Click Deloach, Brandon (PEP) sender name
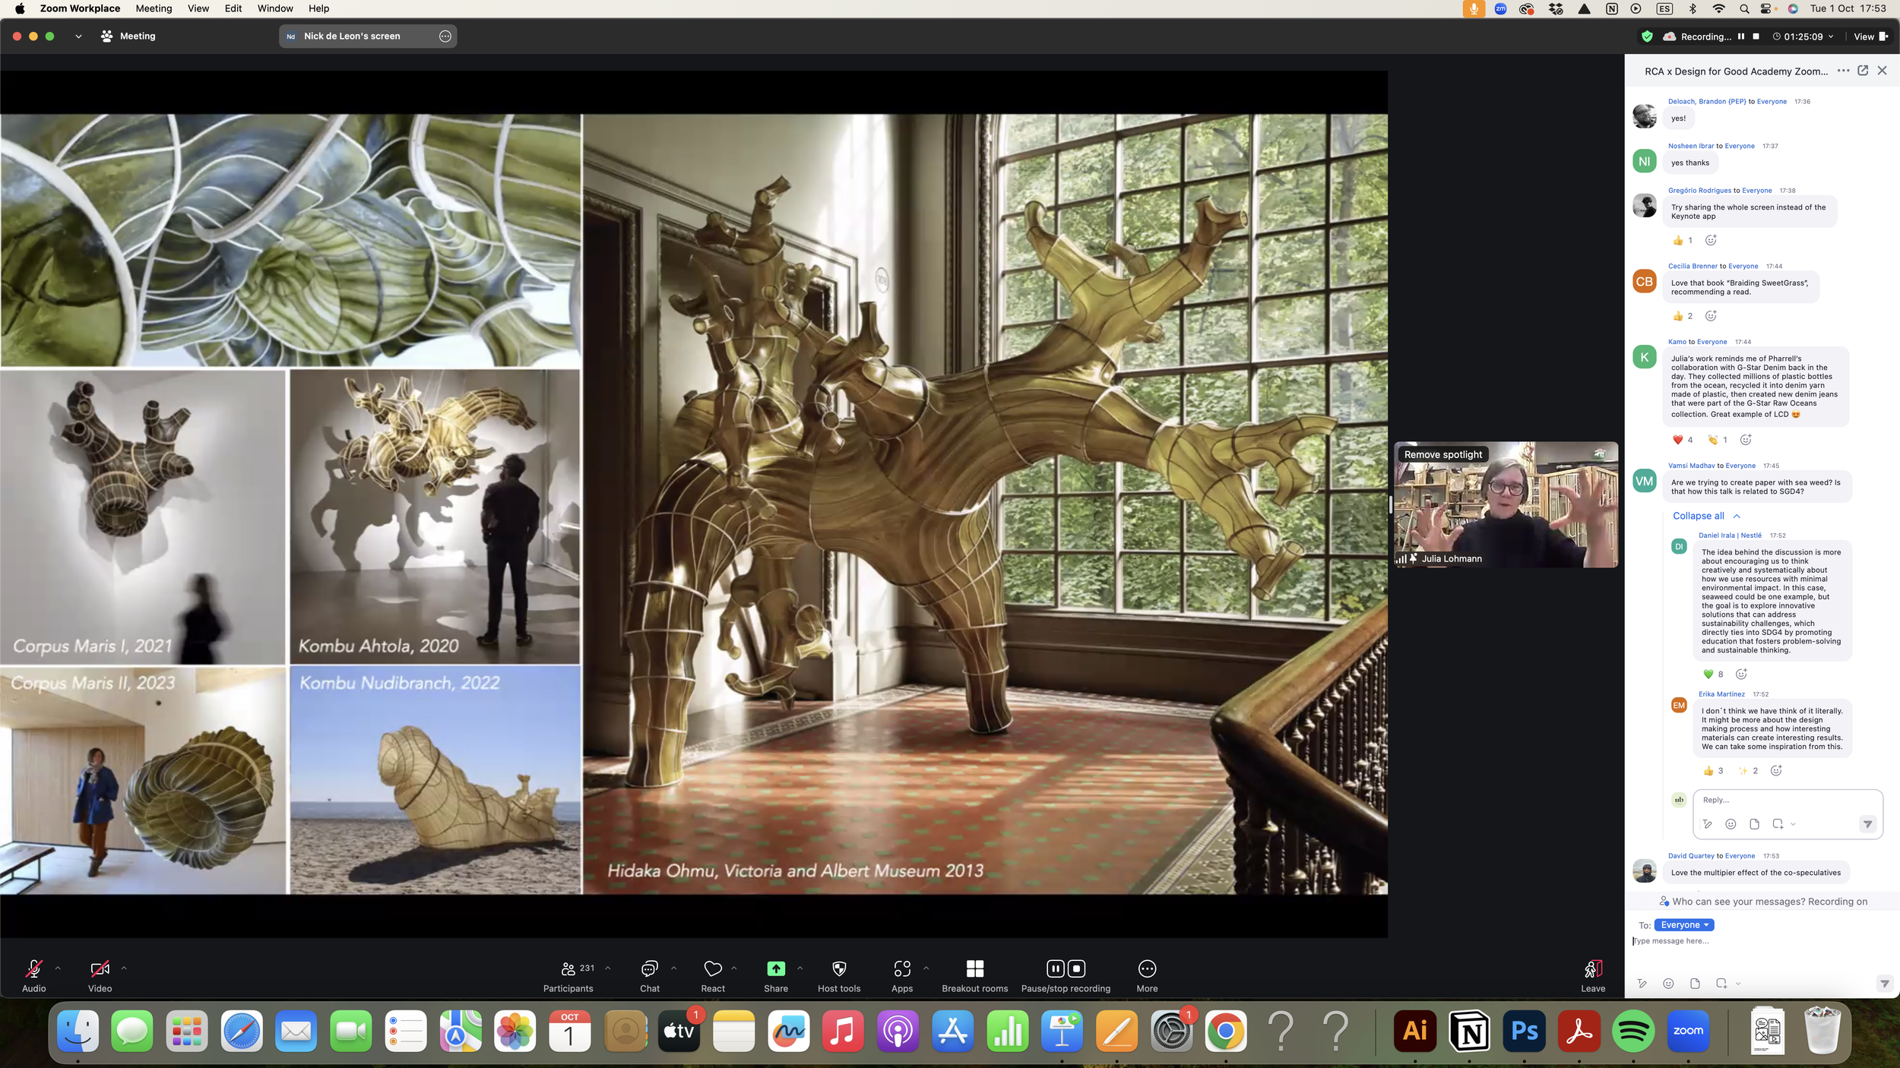Image resolution: width=1900 pixels, height=1068 pixels. pyautogui.click(x=1706, y=101)
